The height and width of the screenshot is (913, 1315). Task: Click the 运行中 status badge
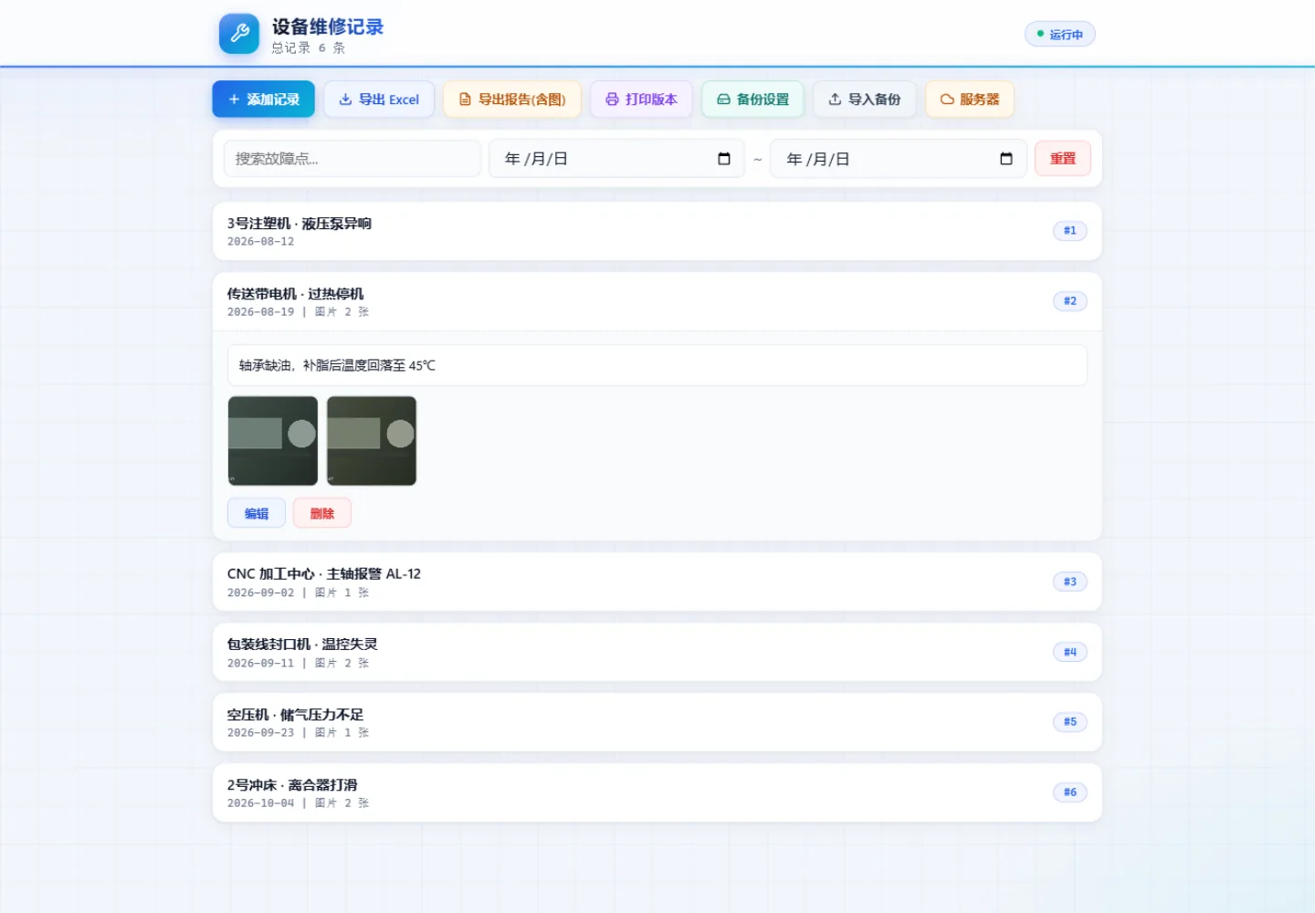click(x=1060, y=35)
